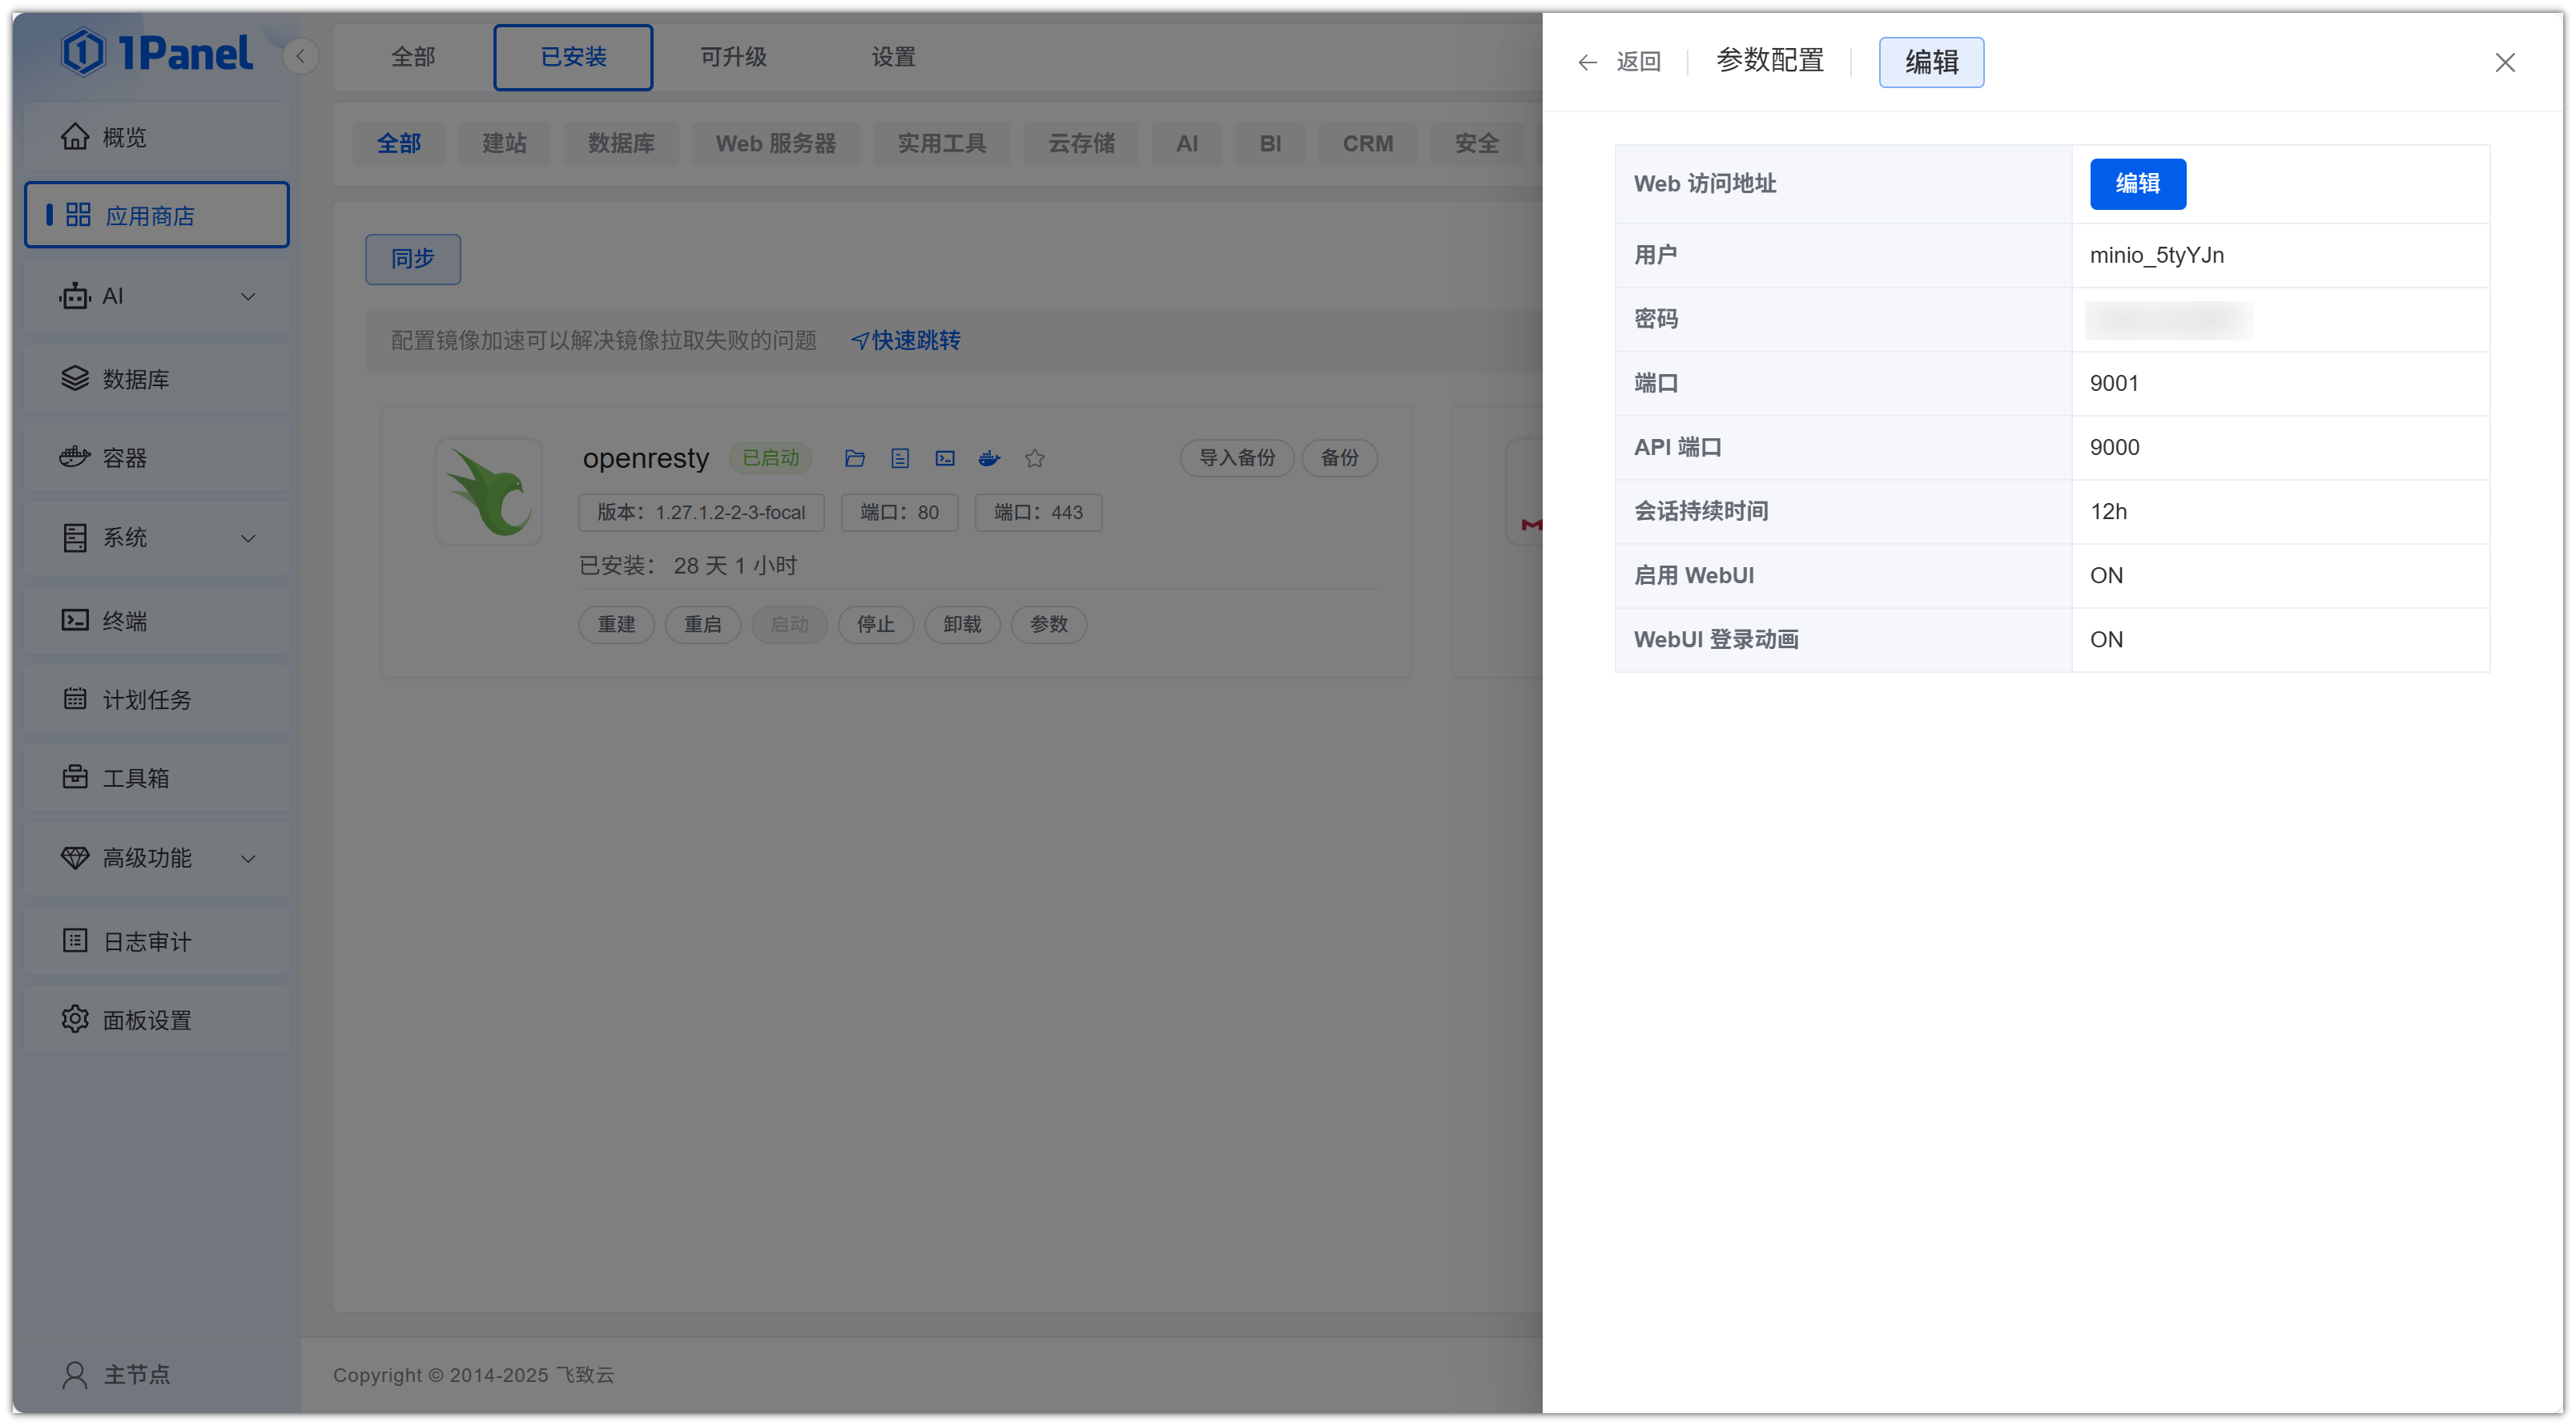Click 1Panel logo
The width and height of the screenshot is (2576, 1426).
point(157,53)
